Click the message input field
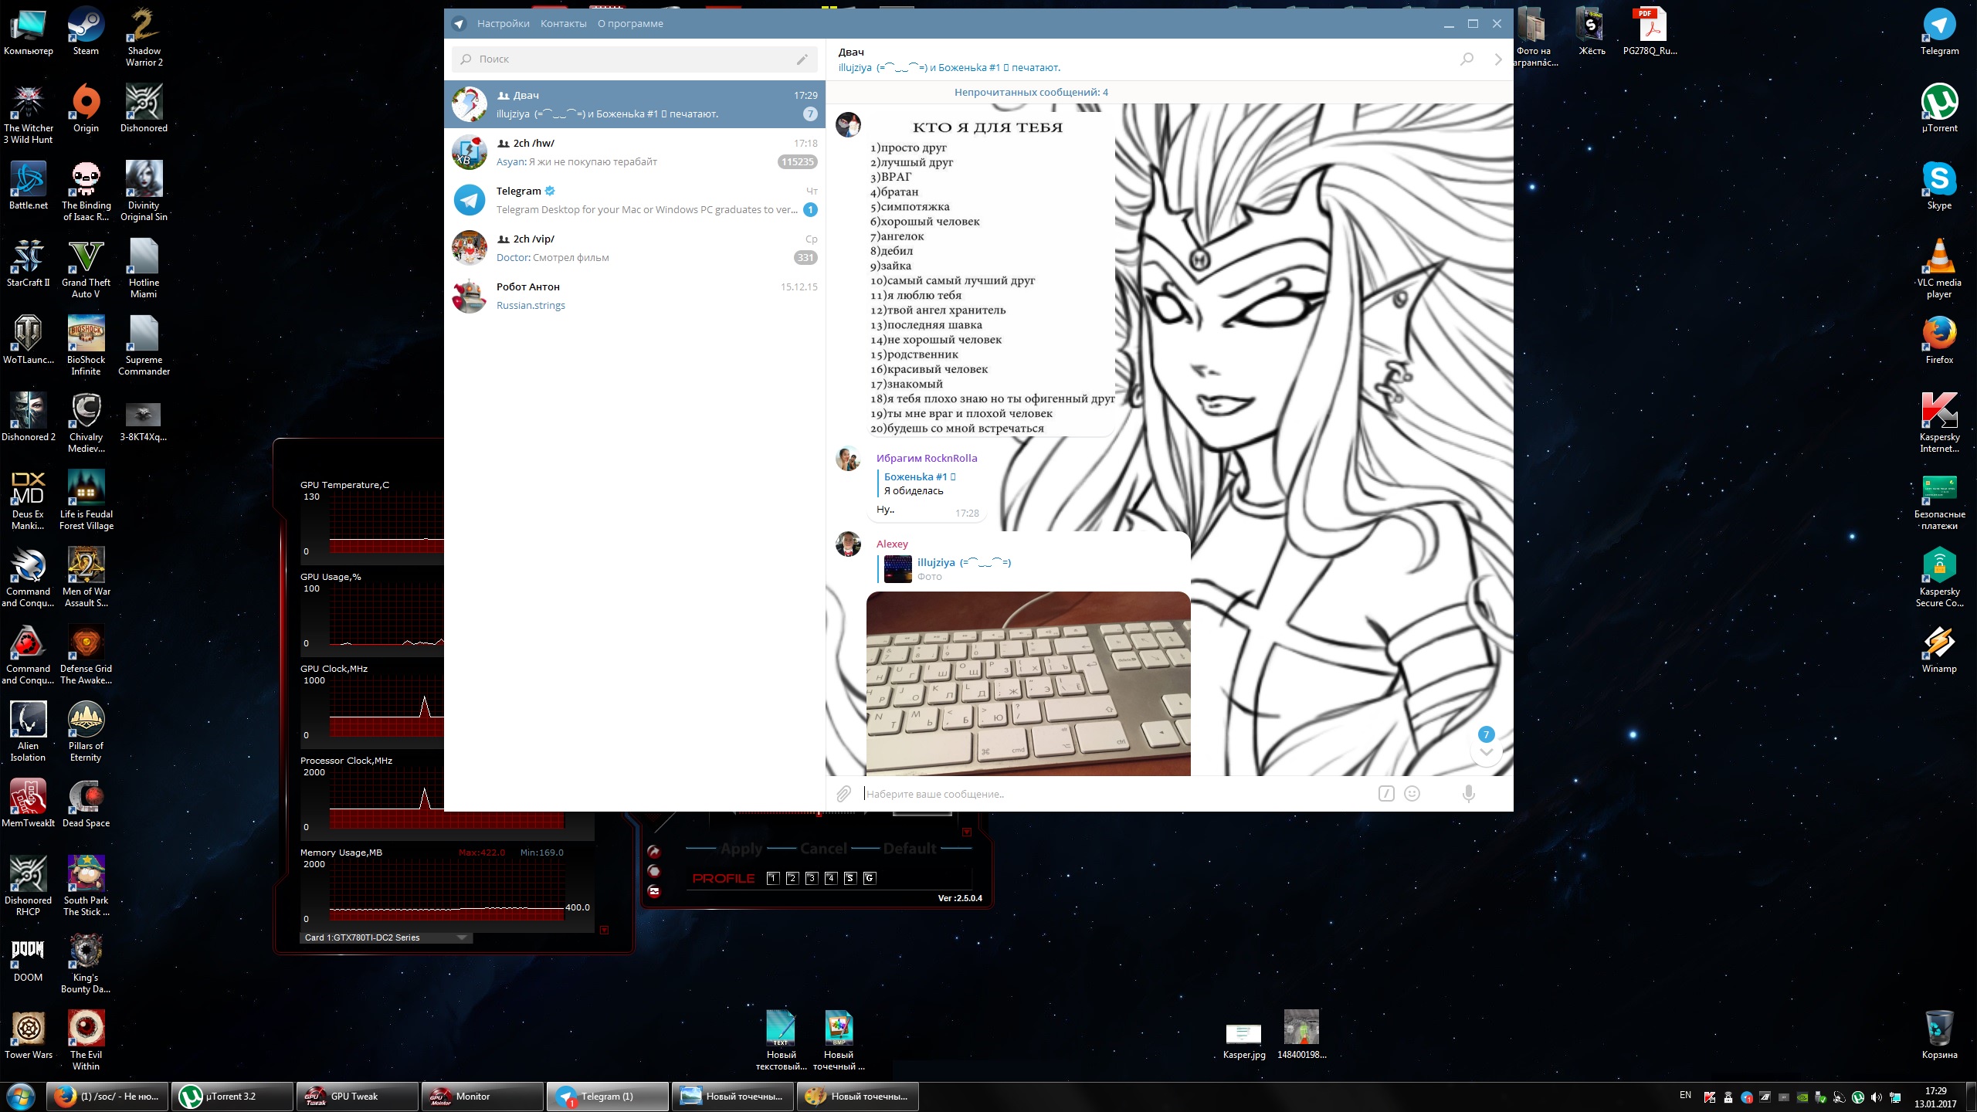The width and height of the screenshot is (1977, 1112). point(1112,794)
